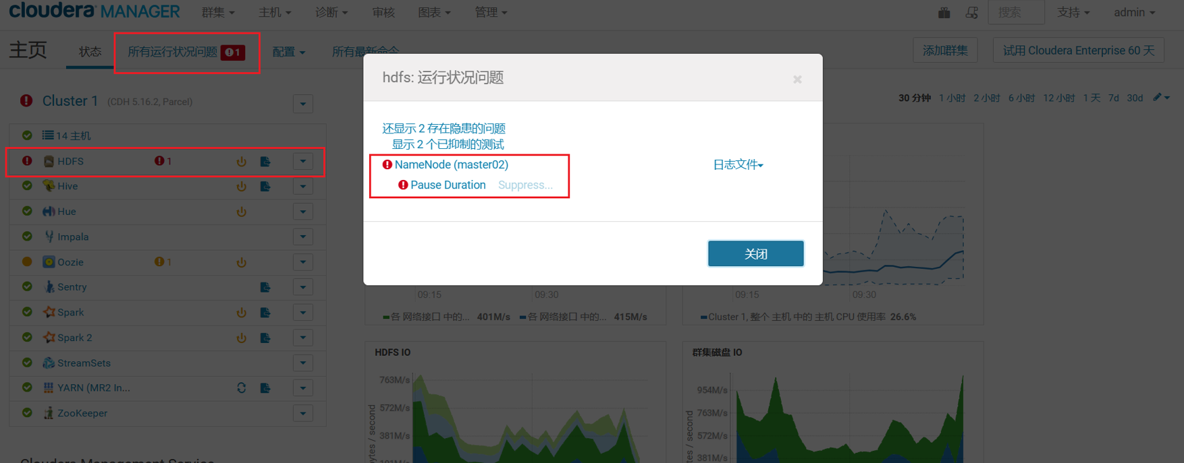Click the Spark restart-needed power icon
This screenshot has height=463, width=1184.
click(241, 313)
